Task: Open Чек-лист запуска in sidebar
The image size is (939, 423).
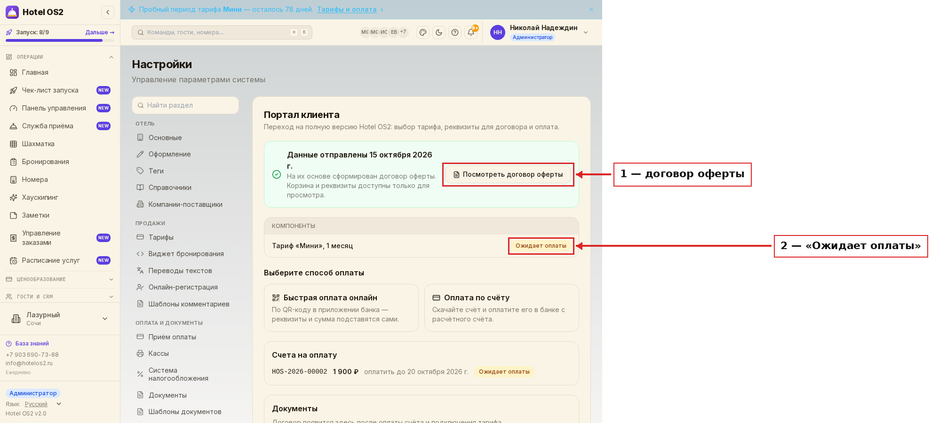Action: pos(60,90)
